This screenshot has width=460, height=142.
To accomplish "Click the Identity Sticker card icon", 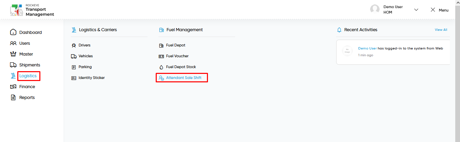I will click(x=74, y=78).
